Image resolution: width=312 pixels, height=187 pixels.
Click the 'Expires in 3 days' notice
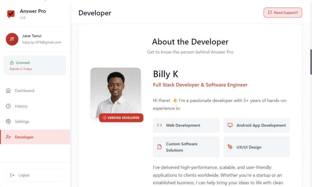[21, 69]
